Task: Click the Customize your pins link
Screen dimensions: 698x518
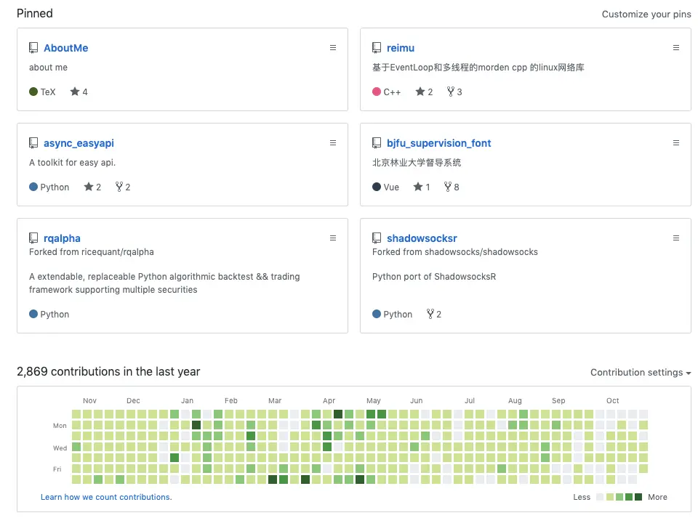Action: (x=646, y=14)
